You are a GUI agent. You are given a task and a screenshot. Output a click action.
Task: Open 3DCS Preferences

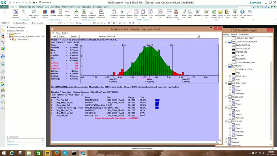coord(198,13)
